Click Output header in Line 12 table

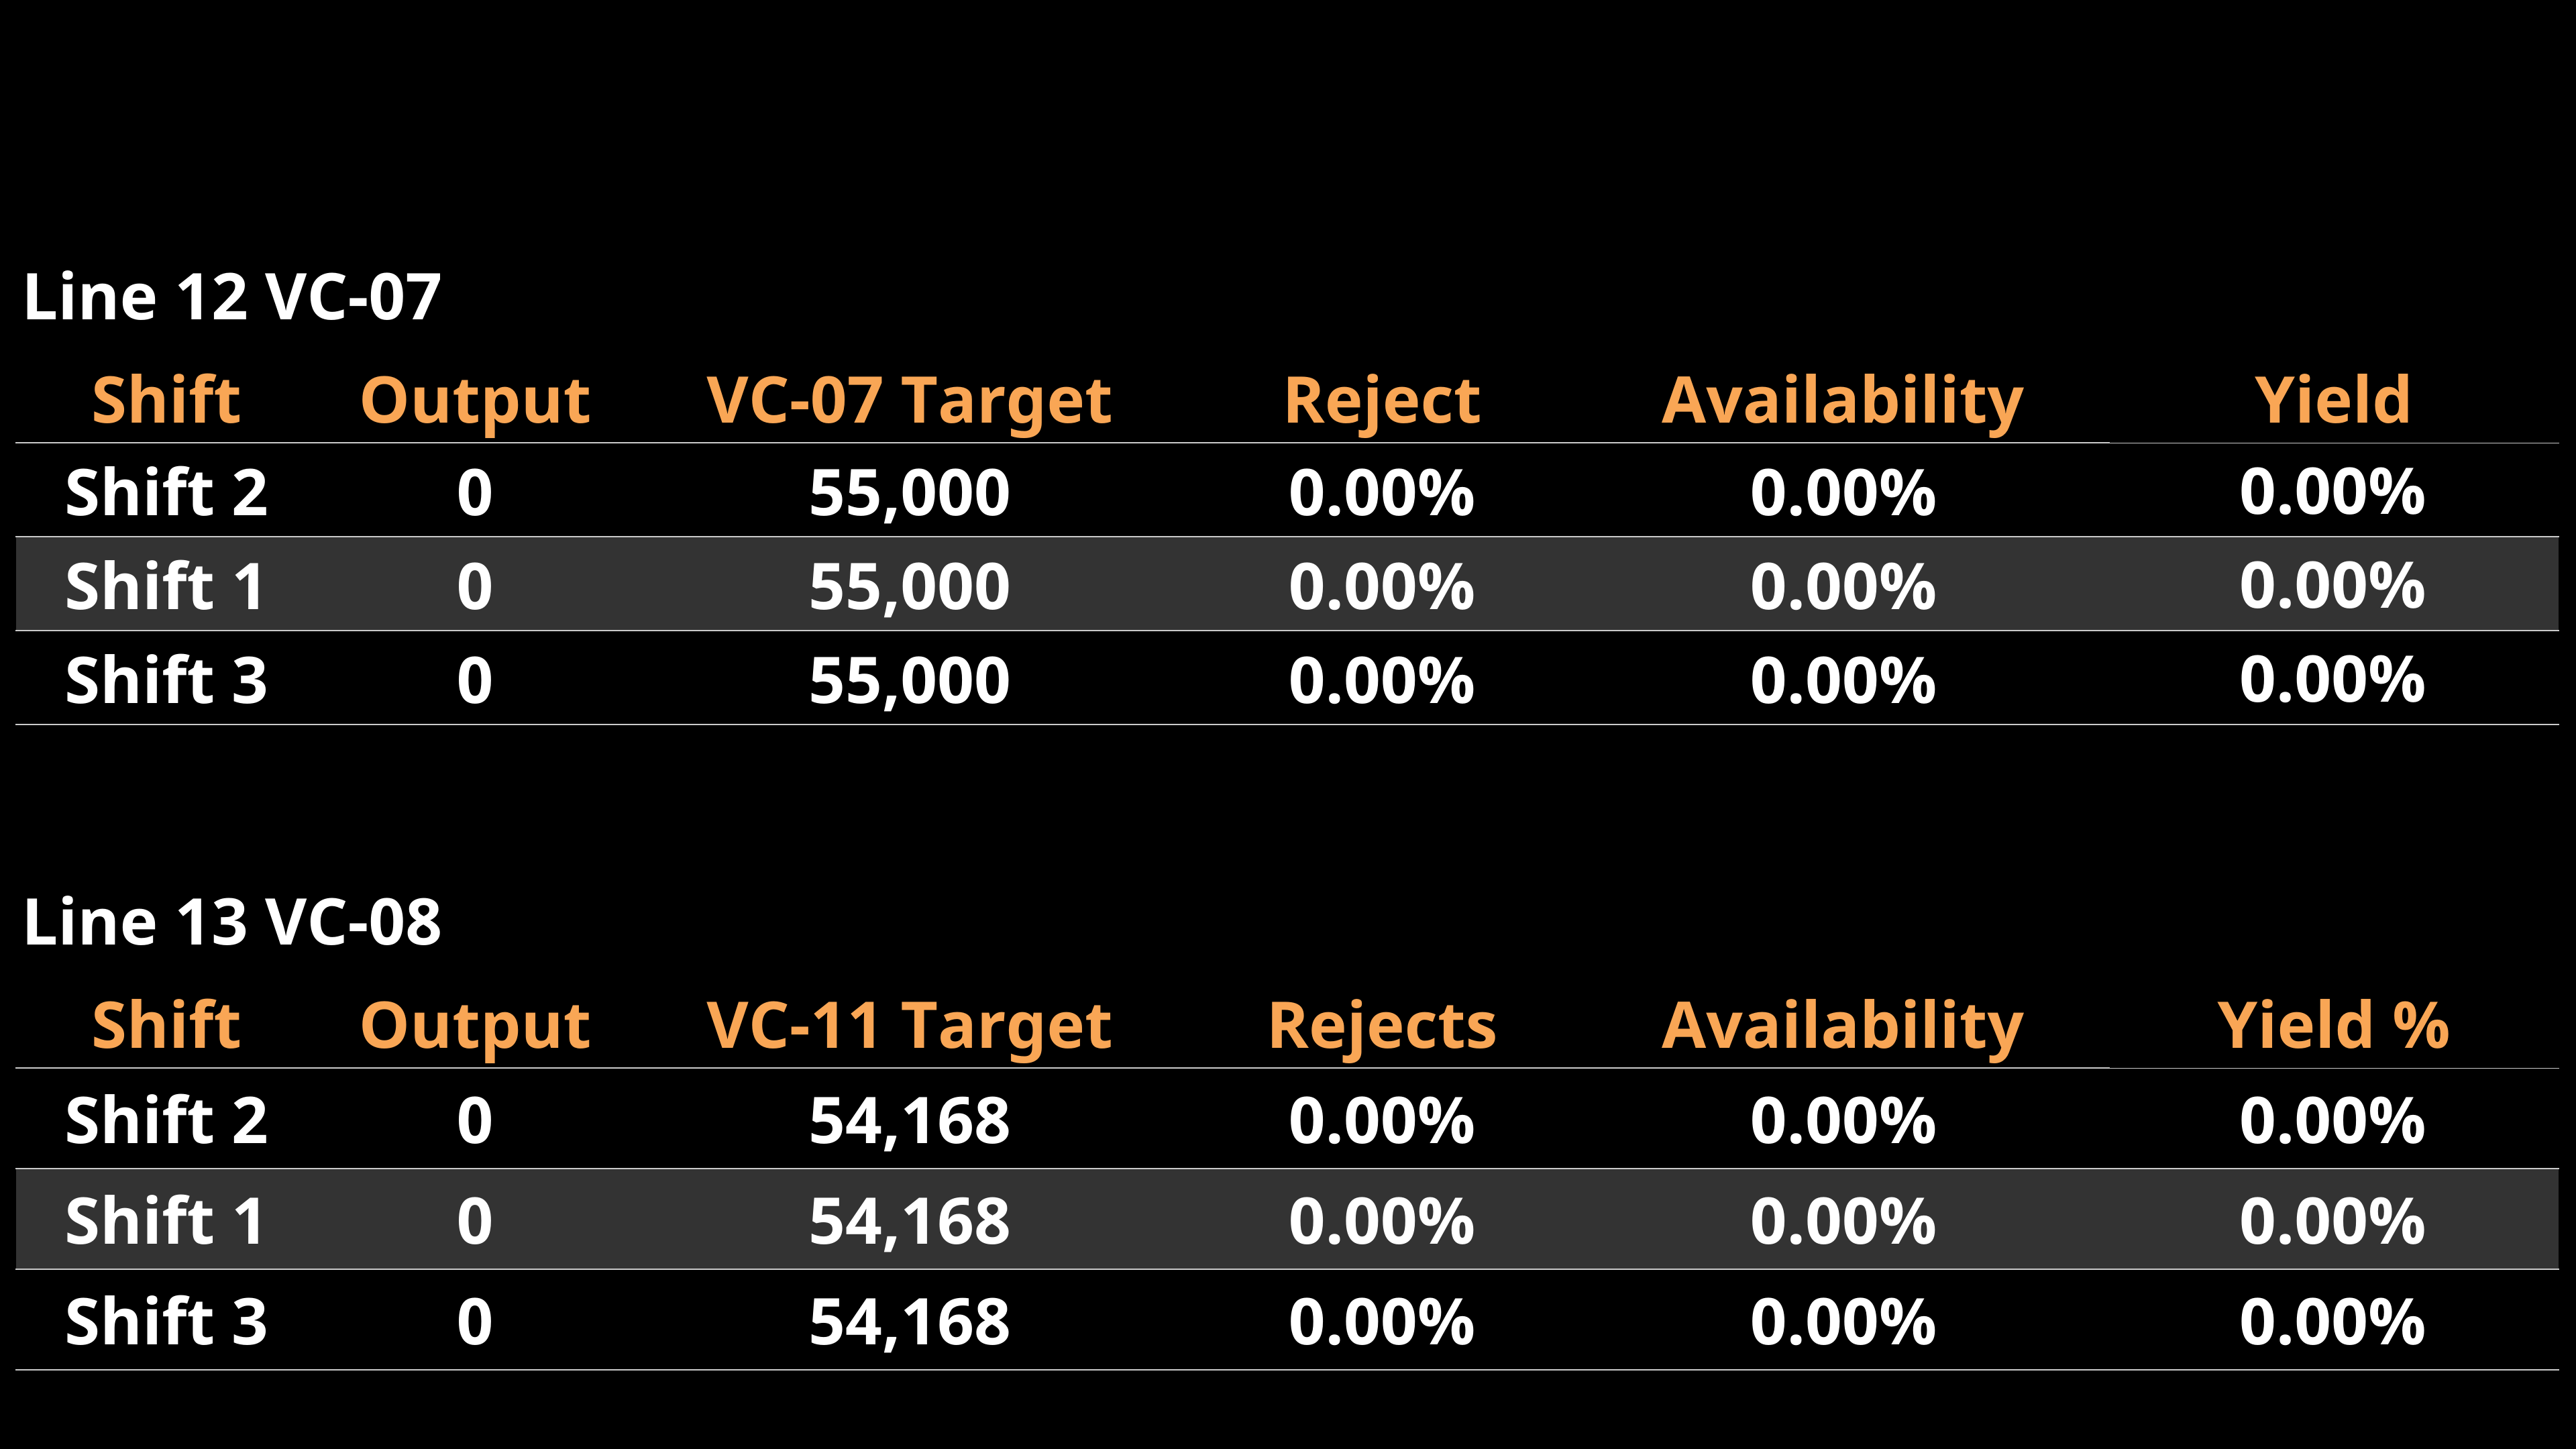pos(475,400)
